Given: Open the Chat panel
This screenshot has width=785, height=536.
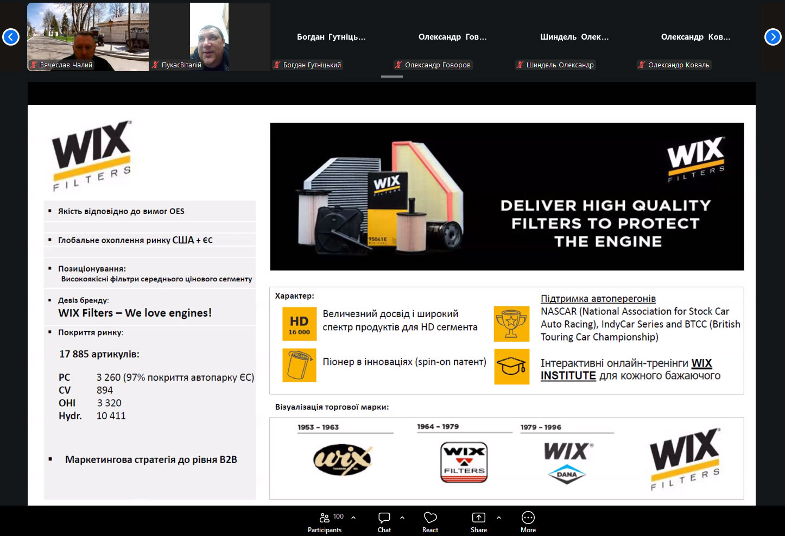Looking at the screenshot, I should coord(384,522).
